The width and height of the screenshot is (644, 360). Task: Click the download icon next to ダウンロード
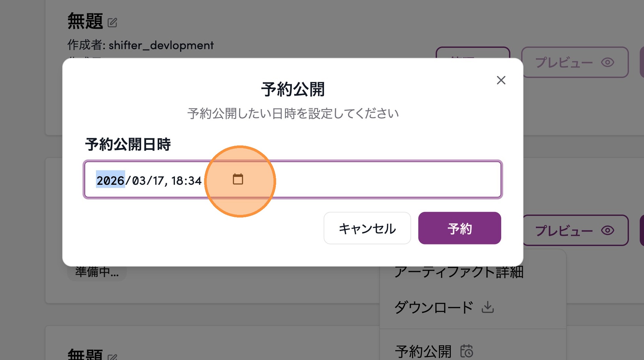tap(487, 307)
